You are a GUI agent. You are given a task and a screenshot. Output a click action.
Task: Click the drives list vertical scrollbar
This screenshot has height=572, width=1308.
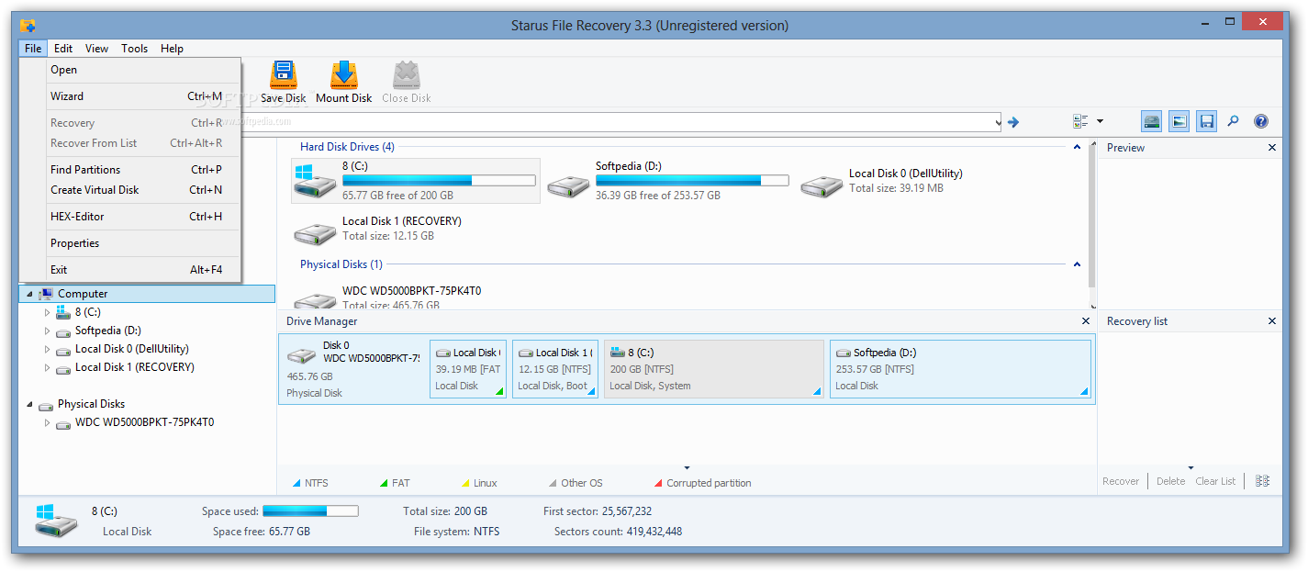pos(1092,225)
